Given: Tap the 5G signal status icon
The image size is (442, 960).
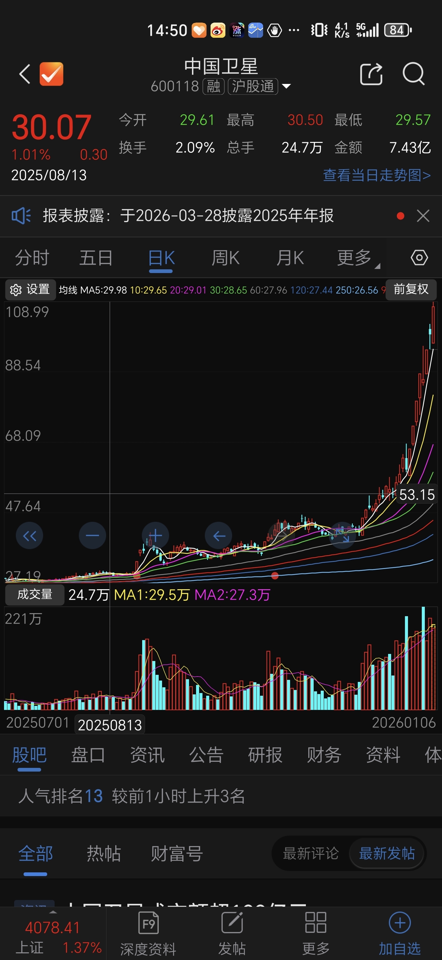Looking at the screenshot, I should (367, 30).
